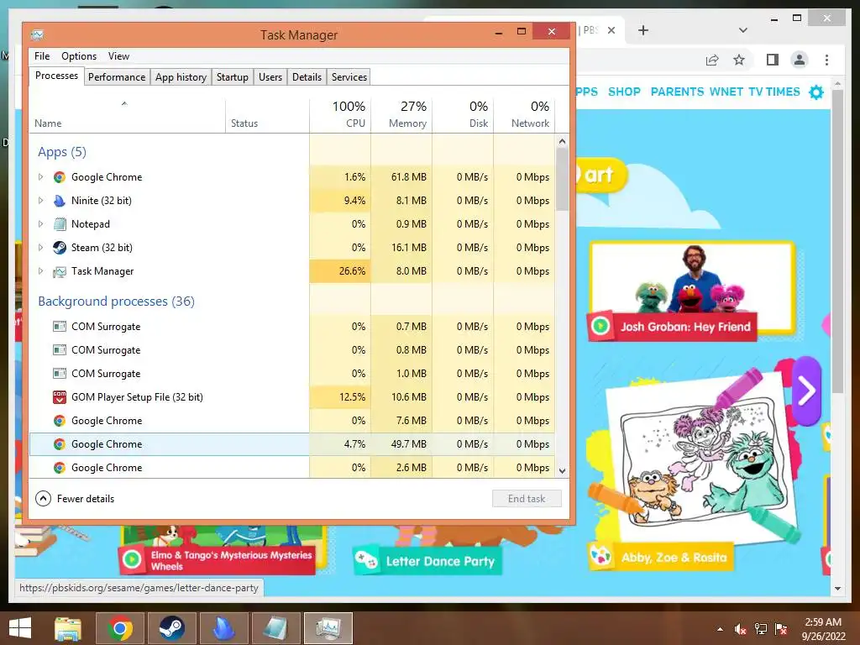Switch to Chrome via the taskbar icon
Viewport: 860px width, 645px height.
[x=120, y=628]
